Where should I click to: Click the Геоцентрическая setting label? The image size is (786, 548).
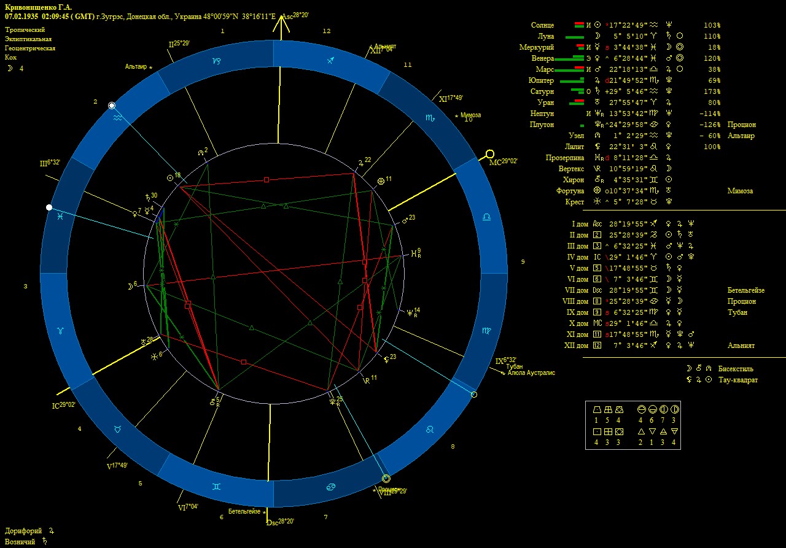point(30,48)
